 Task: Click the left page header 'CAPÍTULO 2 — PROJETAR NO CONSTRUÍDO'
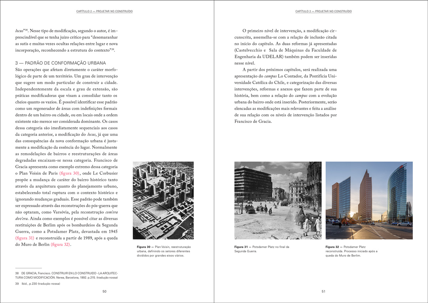pos(105,11)
